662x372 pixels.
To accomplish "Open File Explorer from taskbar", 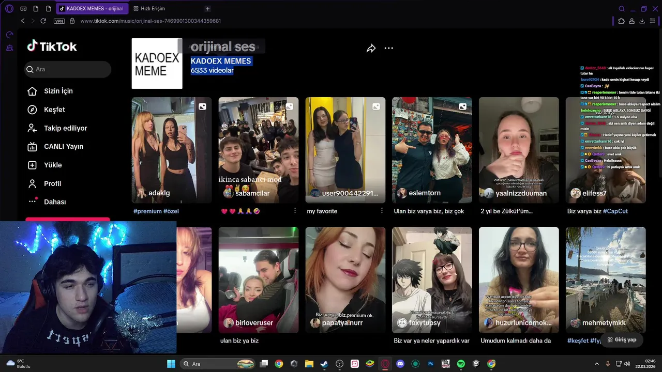I will (309, 364).
